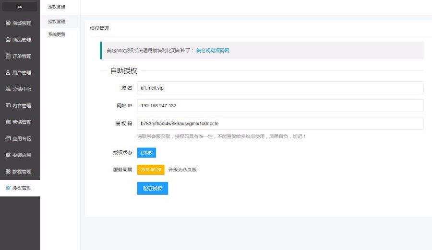
Task: Click the 教程管理 grid icon
Action: click(8, 171)
